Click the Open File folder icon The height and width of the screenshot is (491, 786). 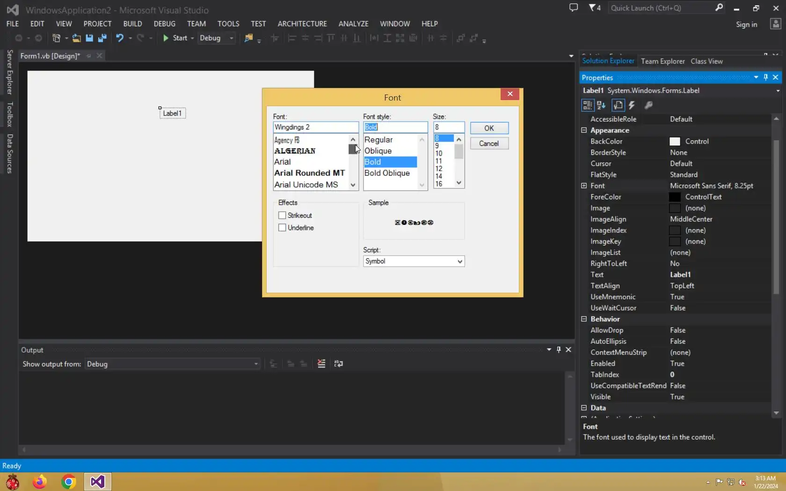coord(76,38)
